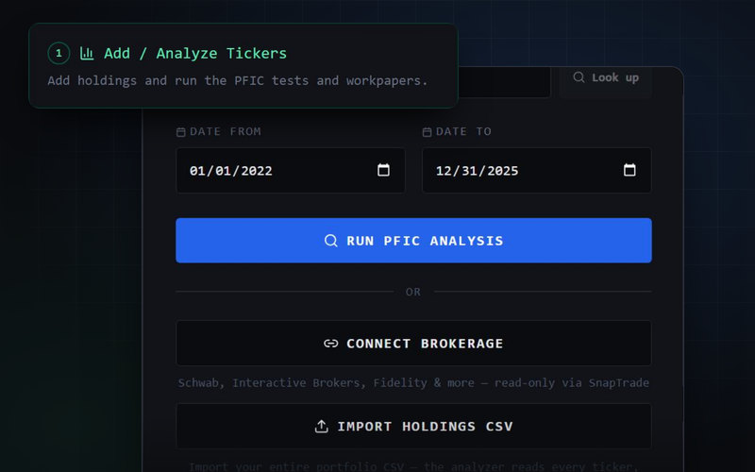Click the small calendar icon beside DATE FROM label
The height and width of the screenshot is (472, 755).
point(181,132)
